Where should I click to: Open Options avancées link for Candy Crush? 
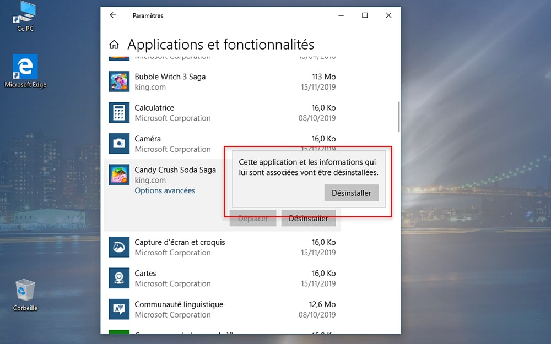coord(165,190)
